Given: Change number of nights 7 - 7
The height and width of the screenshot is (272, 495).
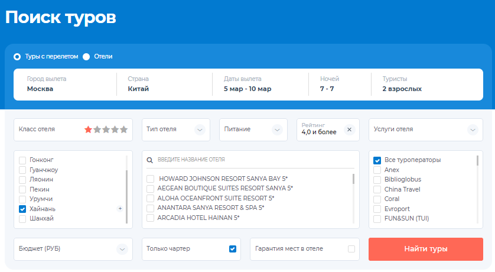Looking at the screenshot, I should click(340, 85).
